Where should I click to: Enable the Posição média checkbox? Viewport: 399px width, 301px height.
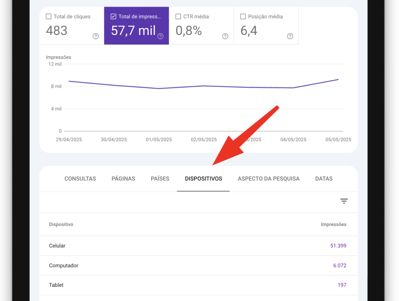[243, 16]
